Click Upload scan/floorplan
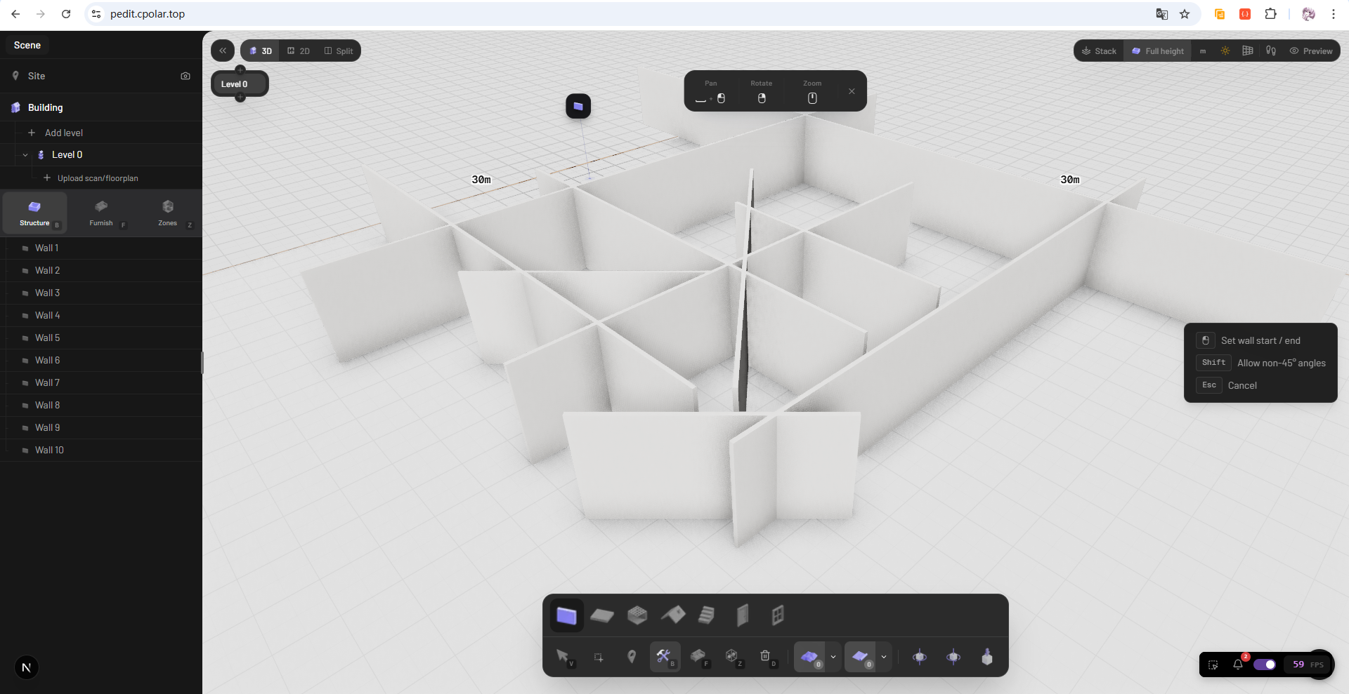Image resolution: width=1349 pixels, height=694 pixels. coord(98,178)
